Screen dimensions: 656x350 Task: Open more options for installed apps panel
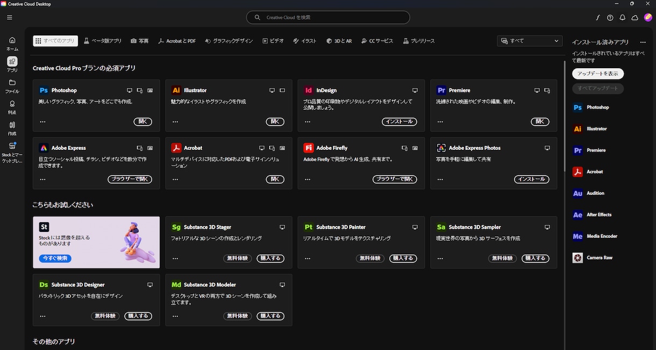pyautogui.click(x=643, y=42)
